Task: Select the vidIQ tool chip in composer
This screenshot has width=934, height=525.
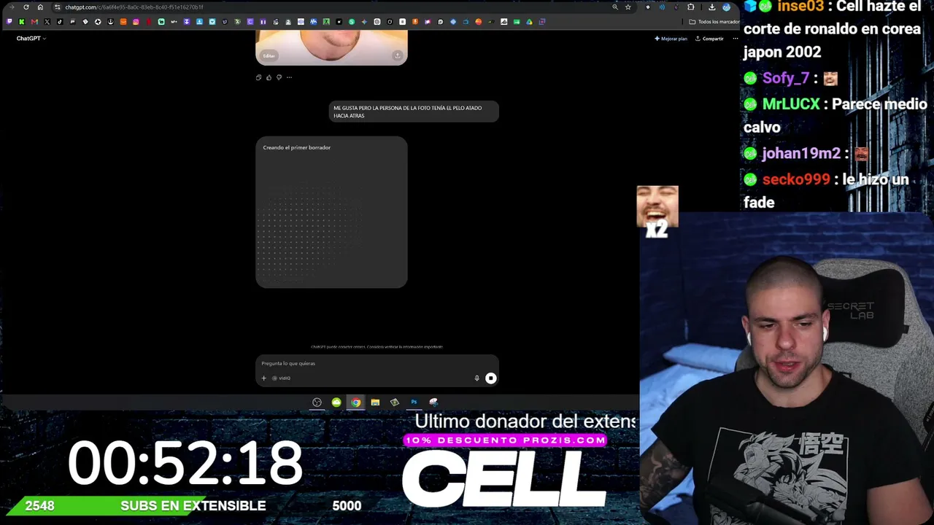Action: (x=282, y=378)
